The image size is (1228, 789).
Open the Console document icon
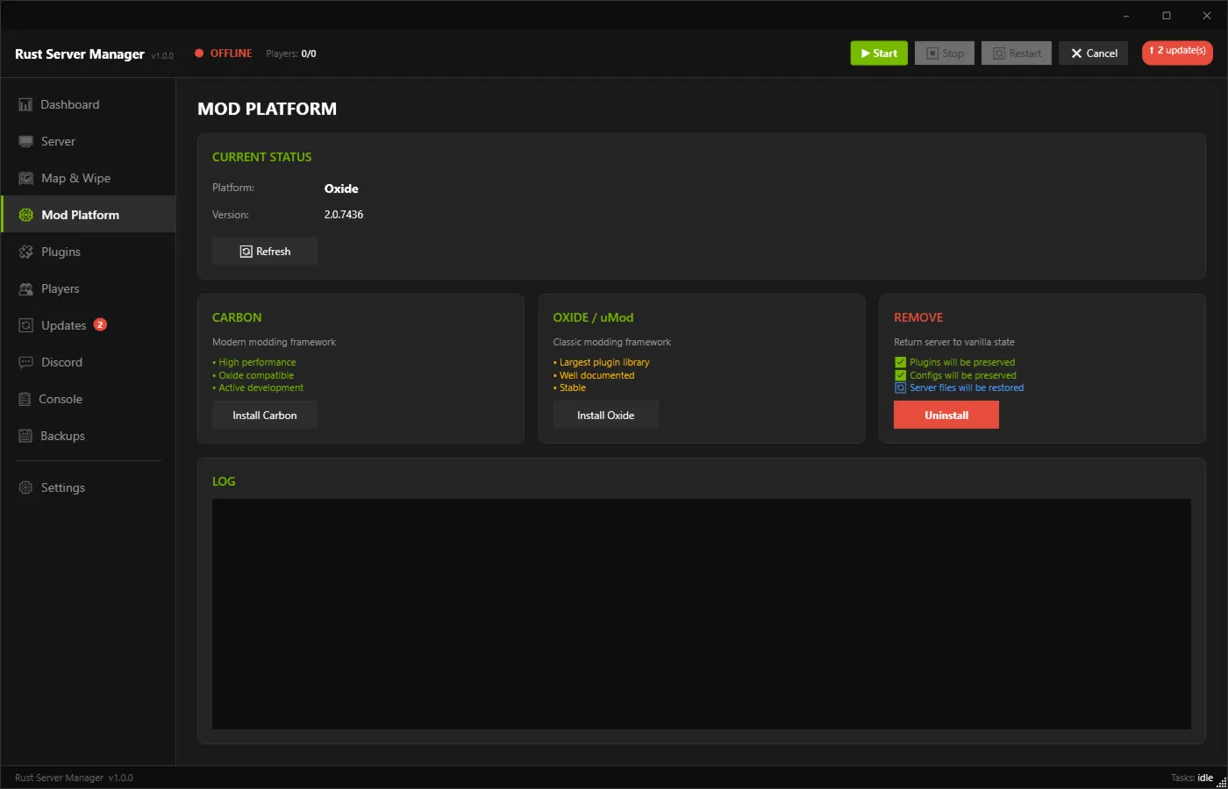[25, 399]
